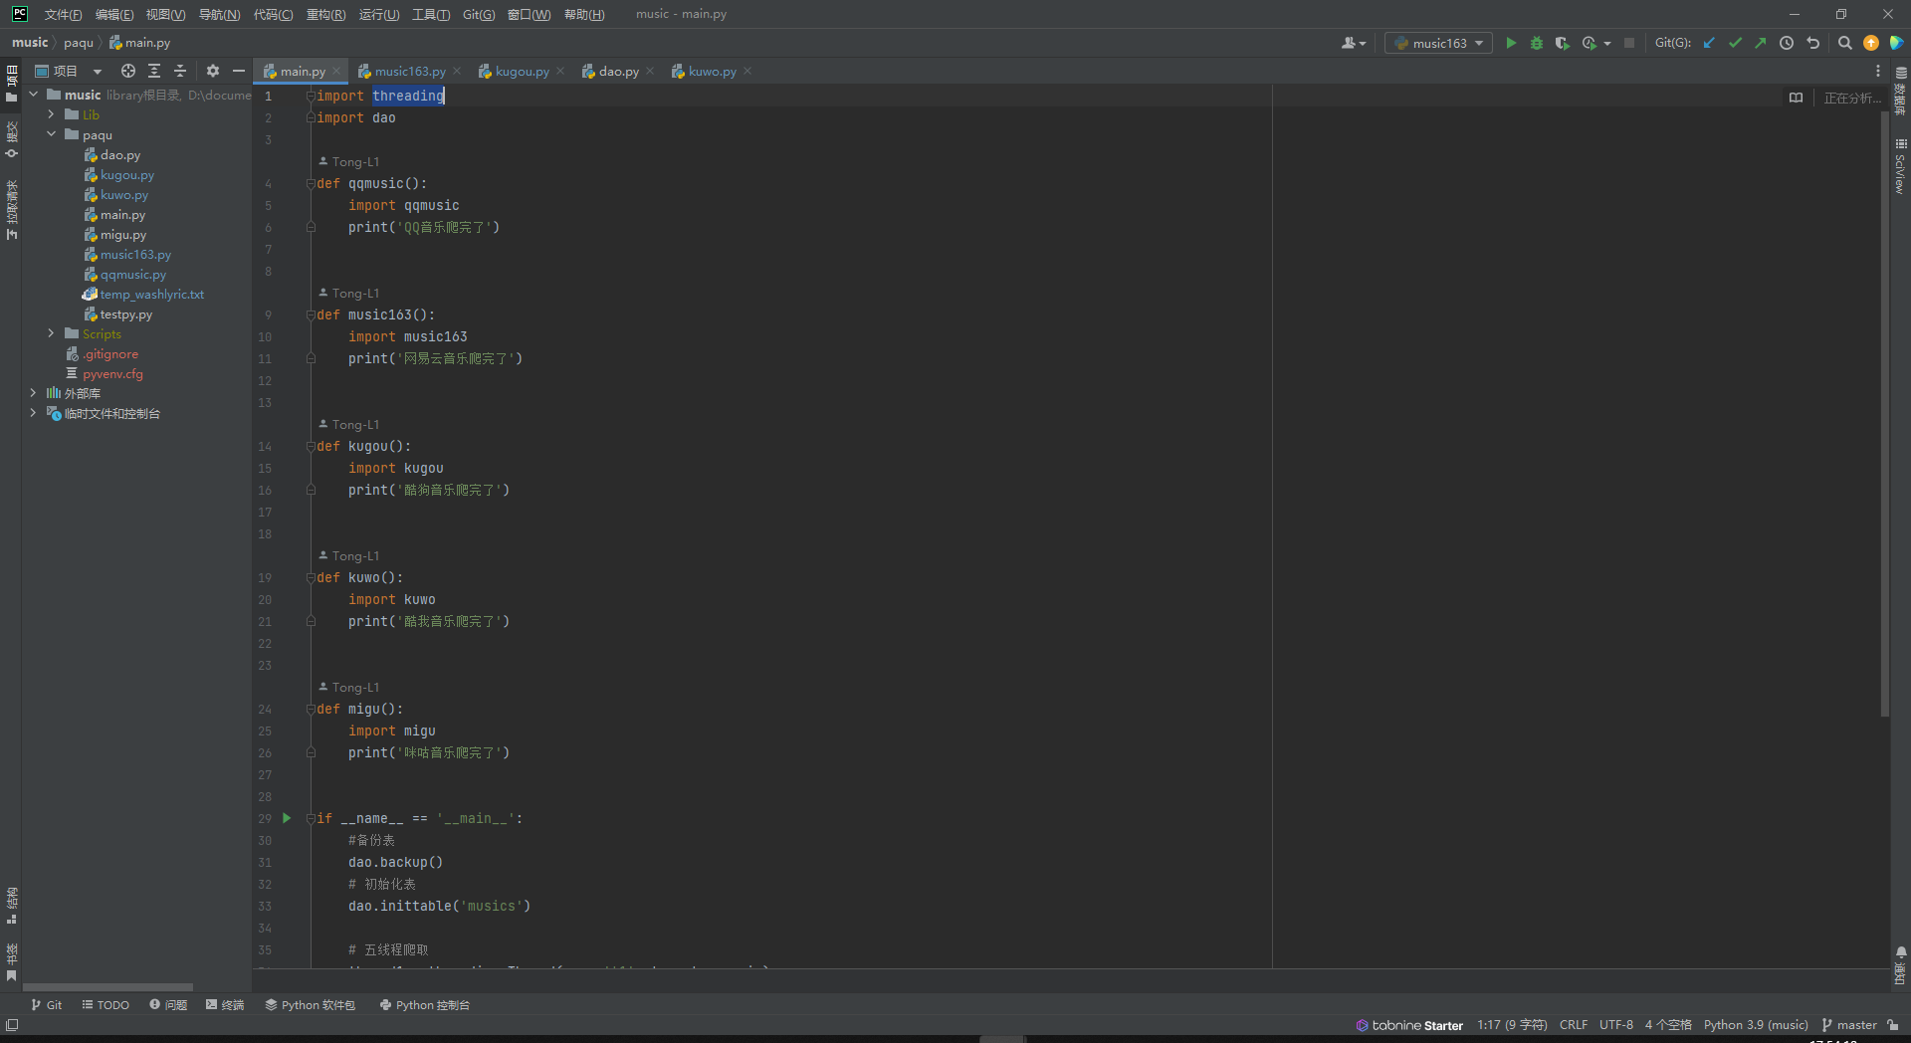The image size is (1911, 1043).
Task: Expand scratches and consoles node
Action: 34,413
